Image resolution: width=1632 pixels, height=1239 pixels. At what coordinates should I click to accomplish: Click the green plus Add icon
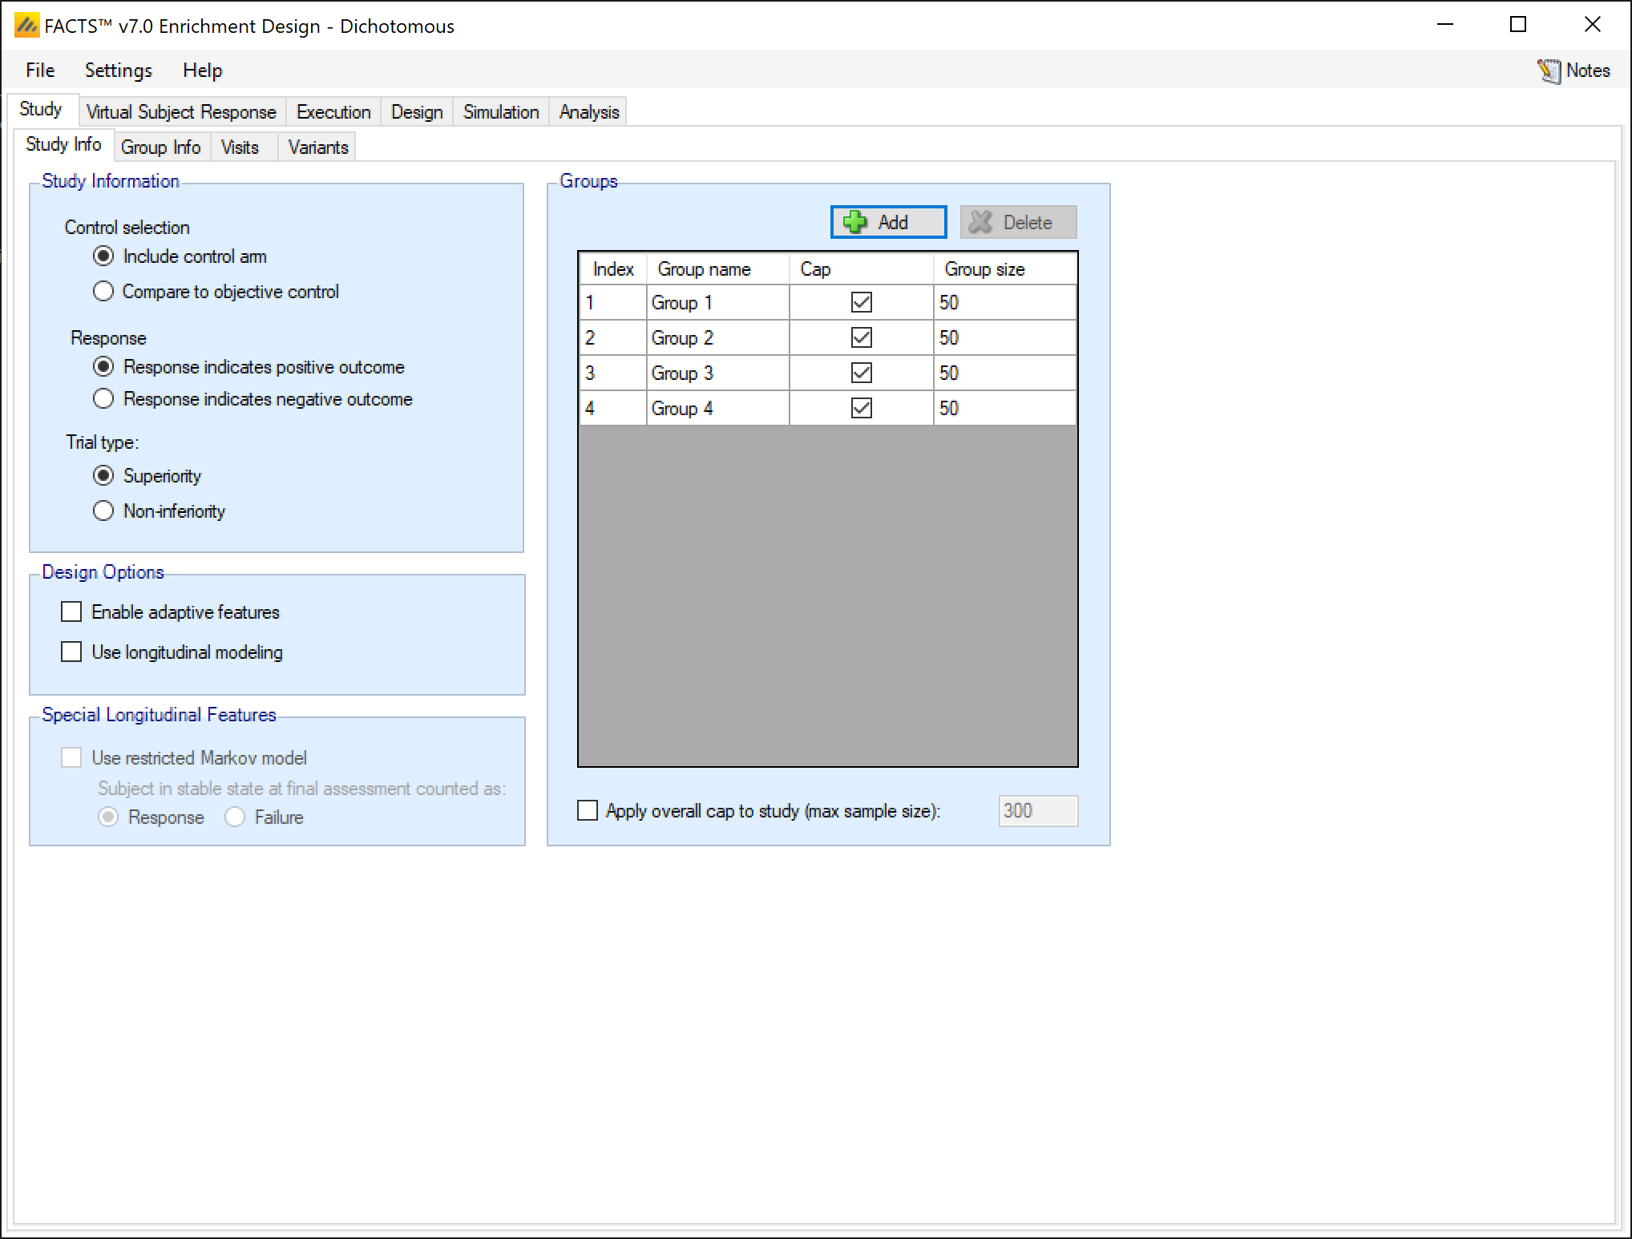tap(855, 222)
